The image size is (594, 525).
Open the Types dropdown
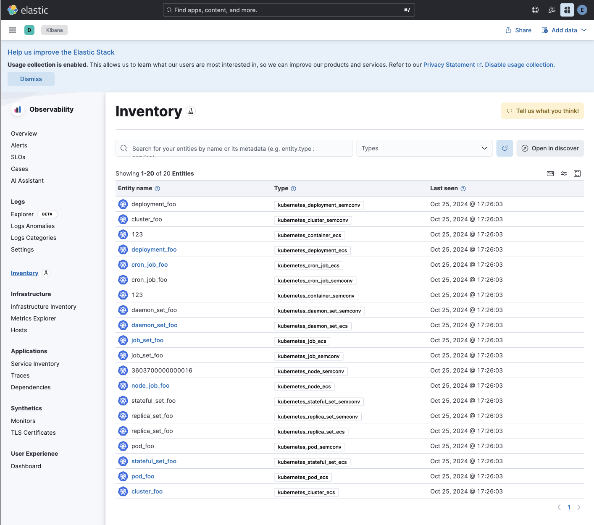point(424,148)
